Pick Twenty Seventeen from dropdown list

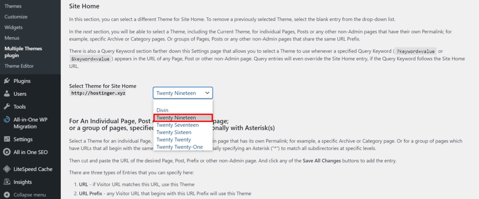177,125
